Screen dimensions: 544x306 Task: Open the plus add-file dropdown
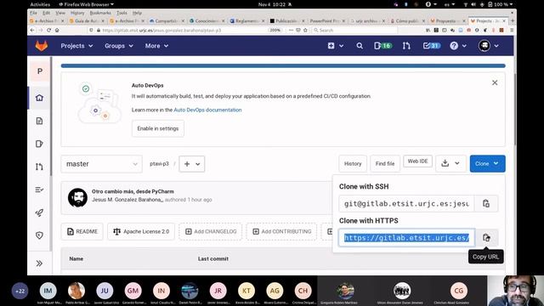point(192,164)
